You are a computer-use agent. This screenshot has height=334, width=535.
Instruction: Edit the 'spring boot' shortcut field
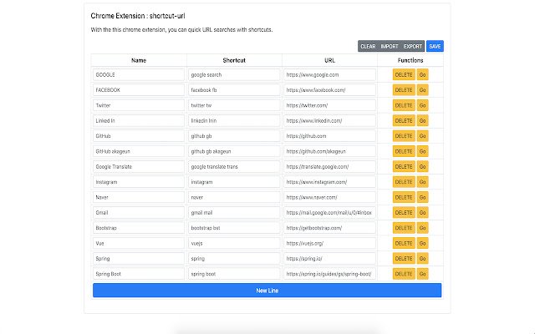coord(234,274)
